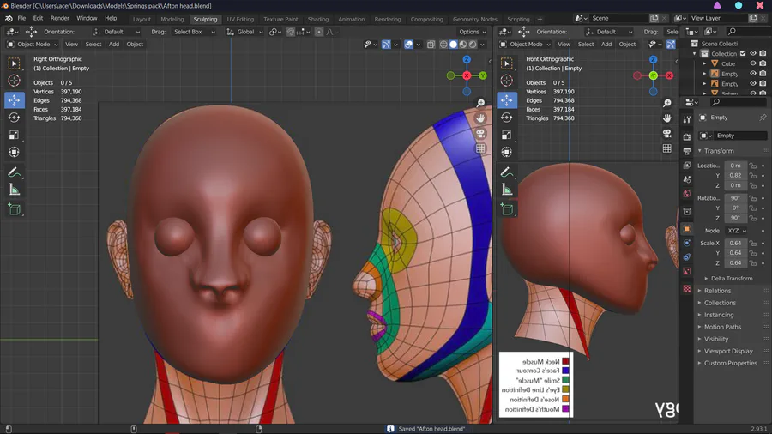Open the rotation Mode XYZ dropdown
772x434 pixels.
tap(737, 231)
